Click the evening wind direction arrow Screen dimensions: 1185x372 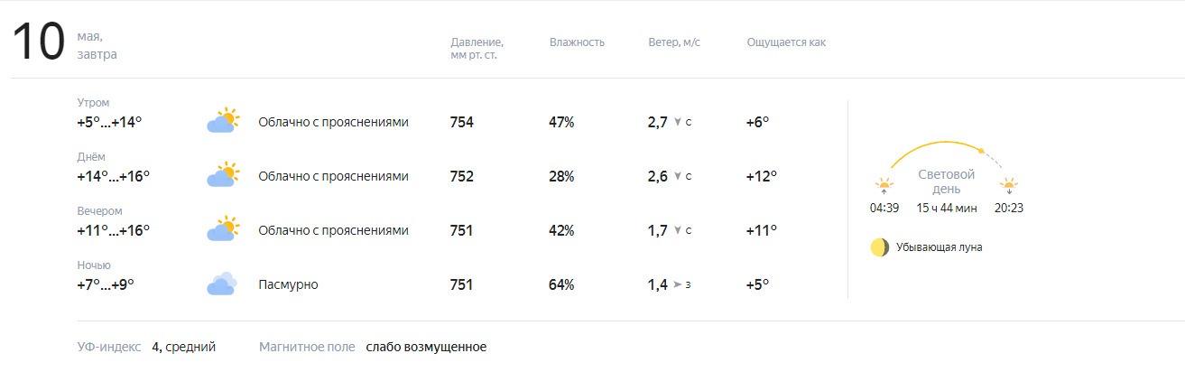click(678, 230)
